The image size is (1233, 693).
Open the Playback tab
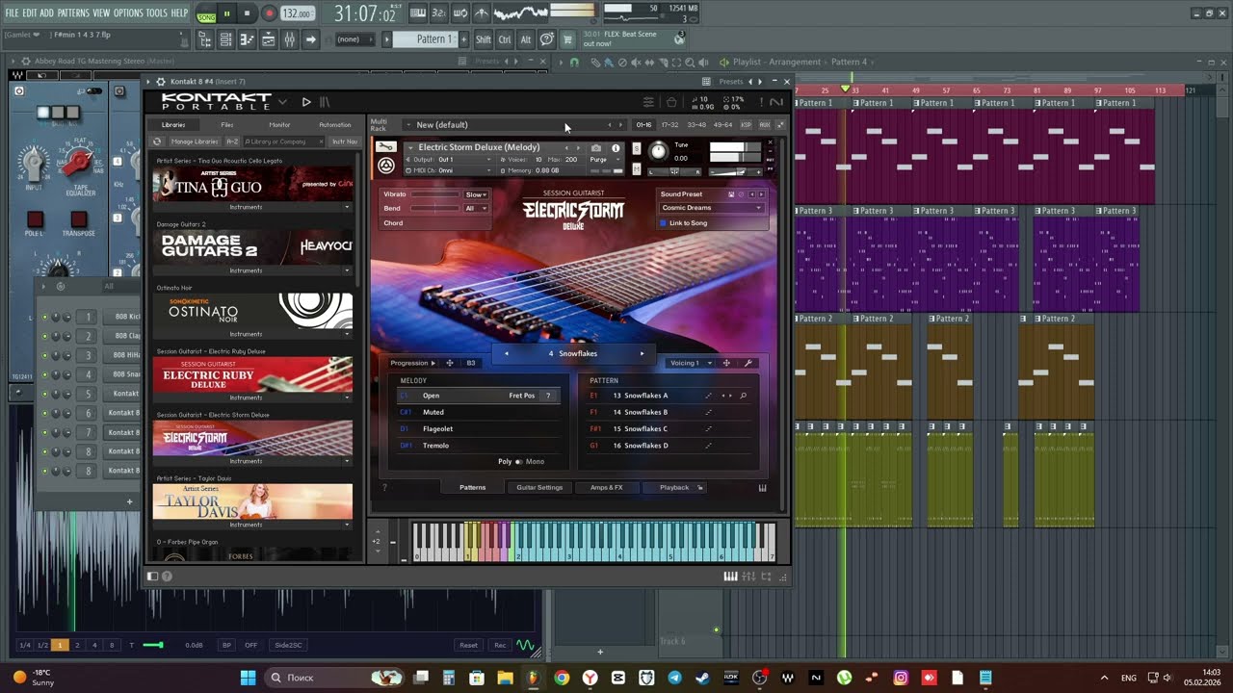point(674,488)
